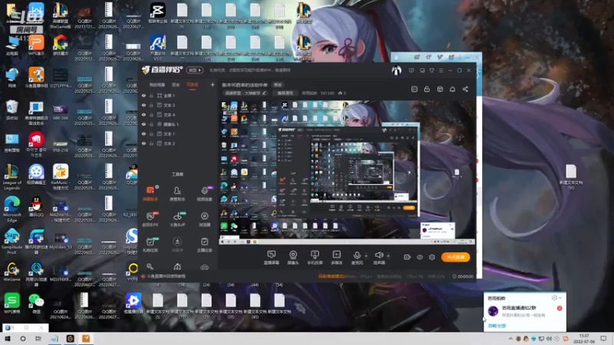Open Windows notification center icon
This screenshot has width=614, height=345.
(603, 339)
